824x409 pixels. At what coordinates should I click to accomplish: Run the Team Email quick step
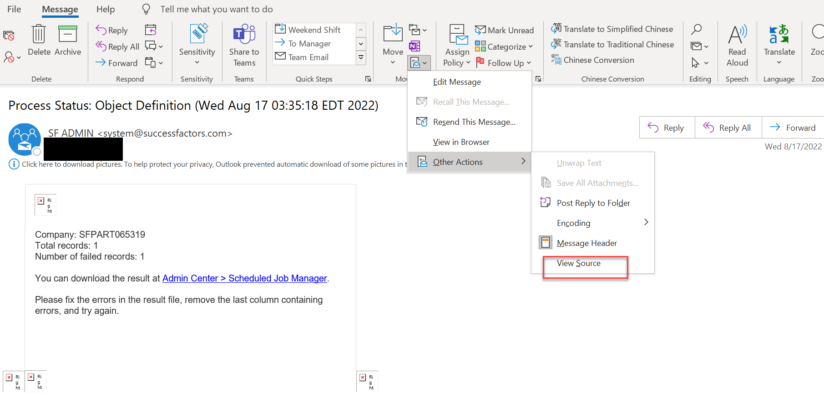[314, 57]
